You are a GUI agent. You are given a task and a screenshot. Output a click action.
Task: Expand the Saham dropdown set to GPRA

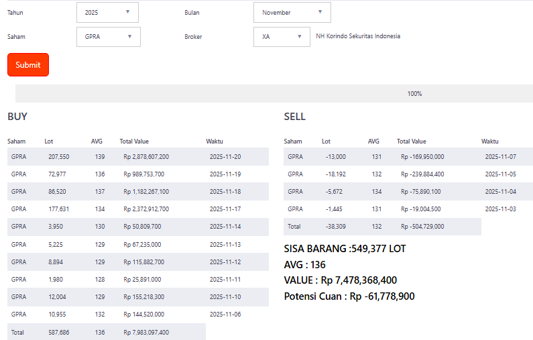coord(108,37)
